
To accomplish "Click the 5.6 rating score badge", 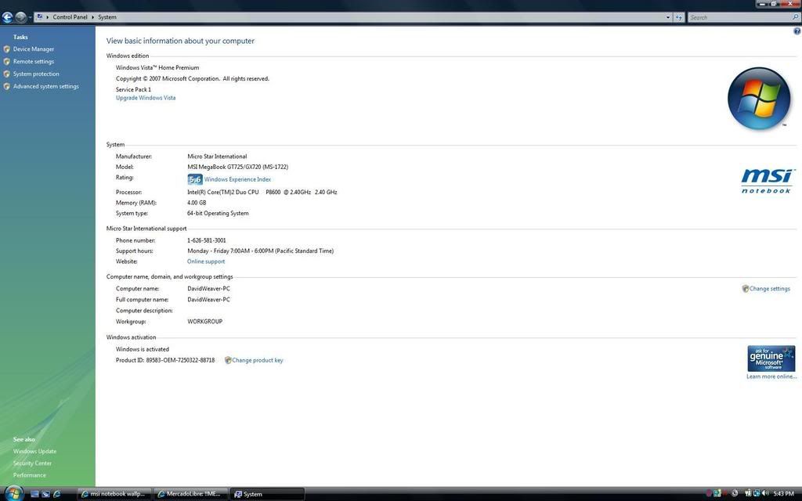I will pyautogui.click(x=195, y=179).
